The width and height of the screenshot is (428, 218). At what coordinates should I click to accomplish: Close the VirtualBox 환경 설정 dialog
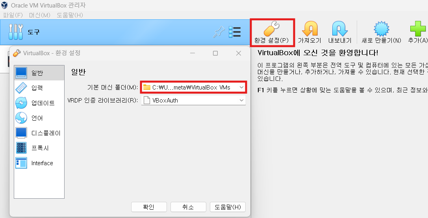tap(239, 53)
